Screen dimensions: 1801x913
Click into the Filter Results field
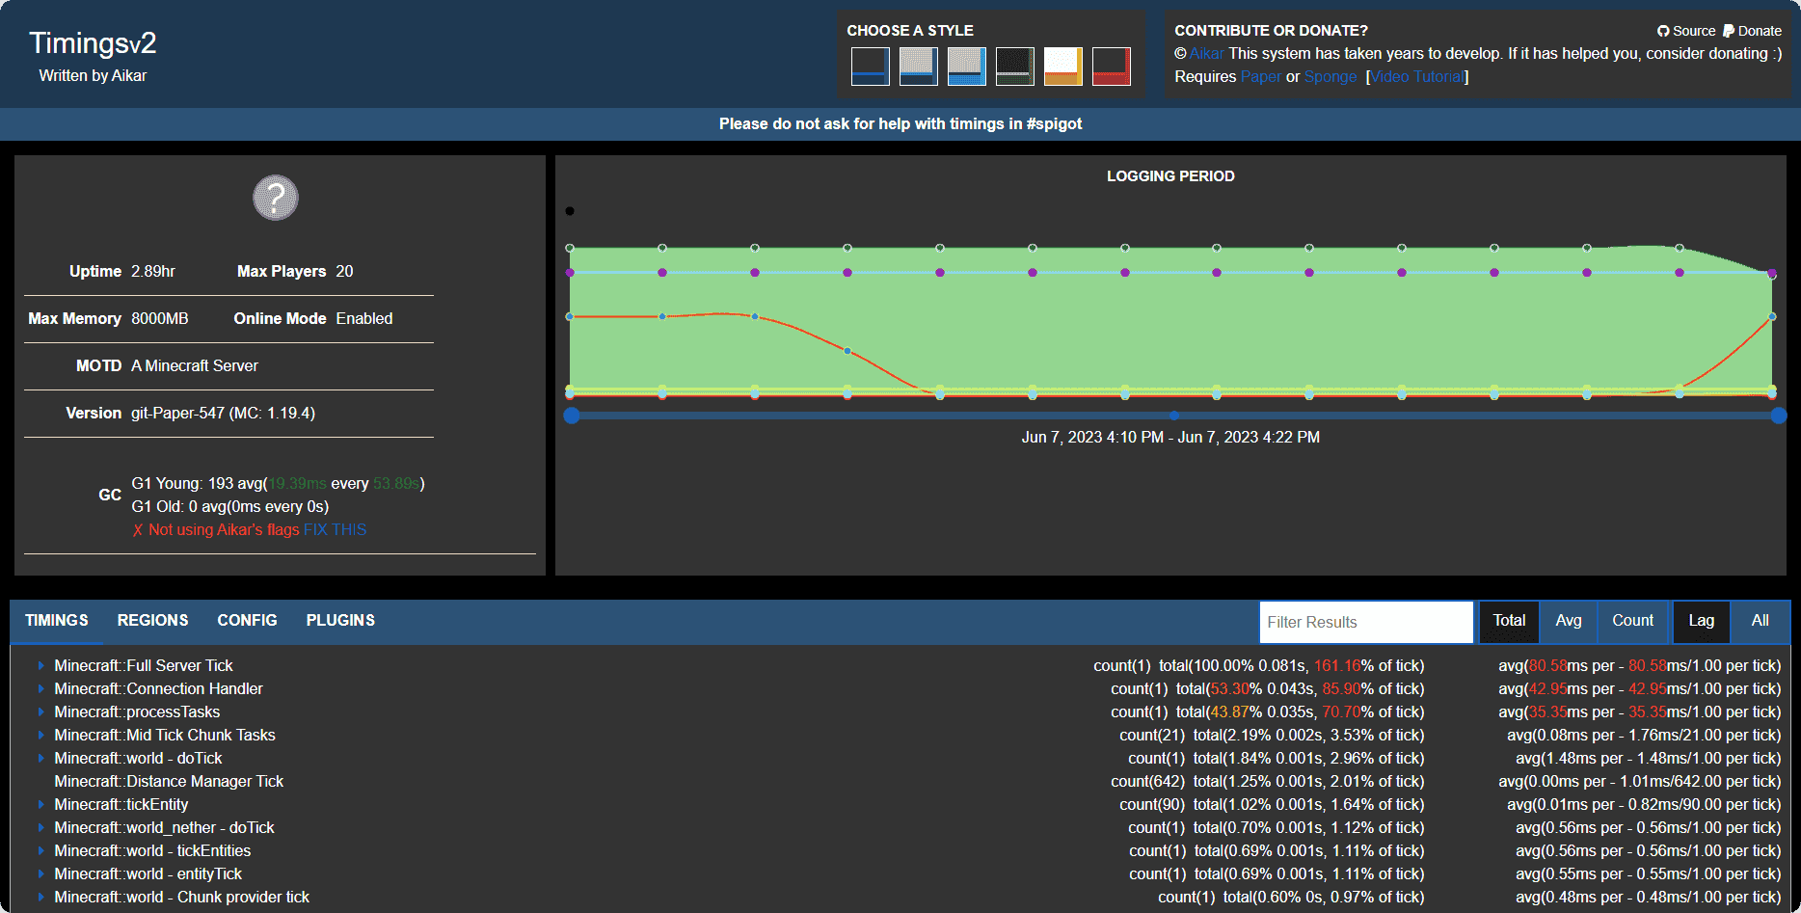(x=1365, y=623)
